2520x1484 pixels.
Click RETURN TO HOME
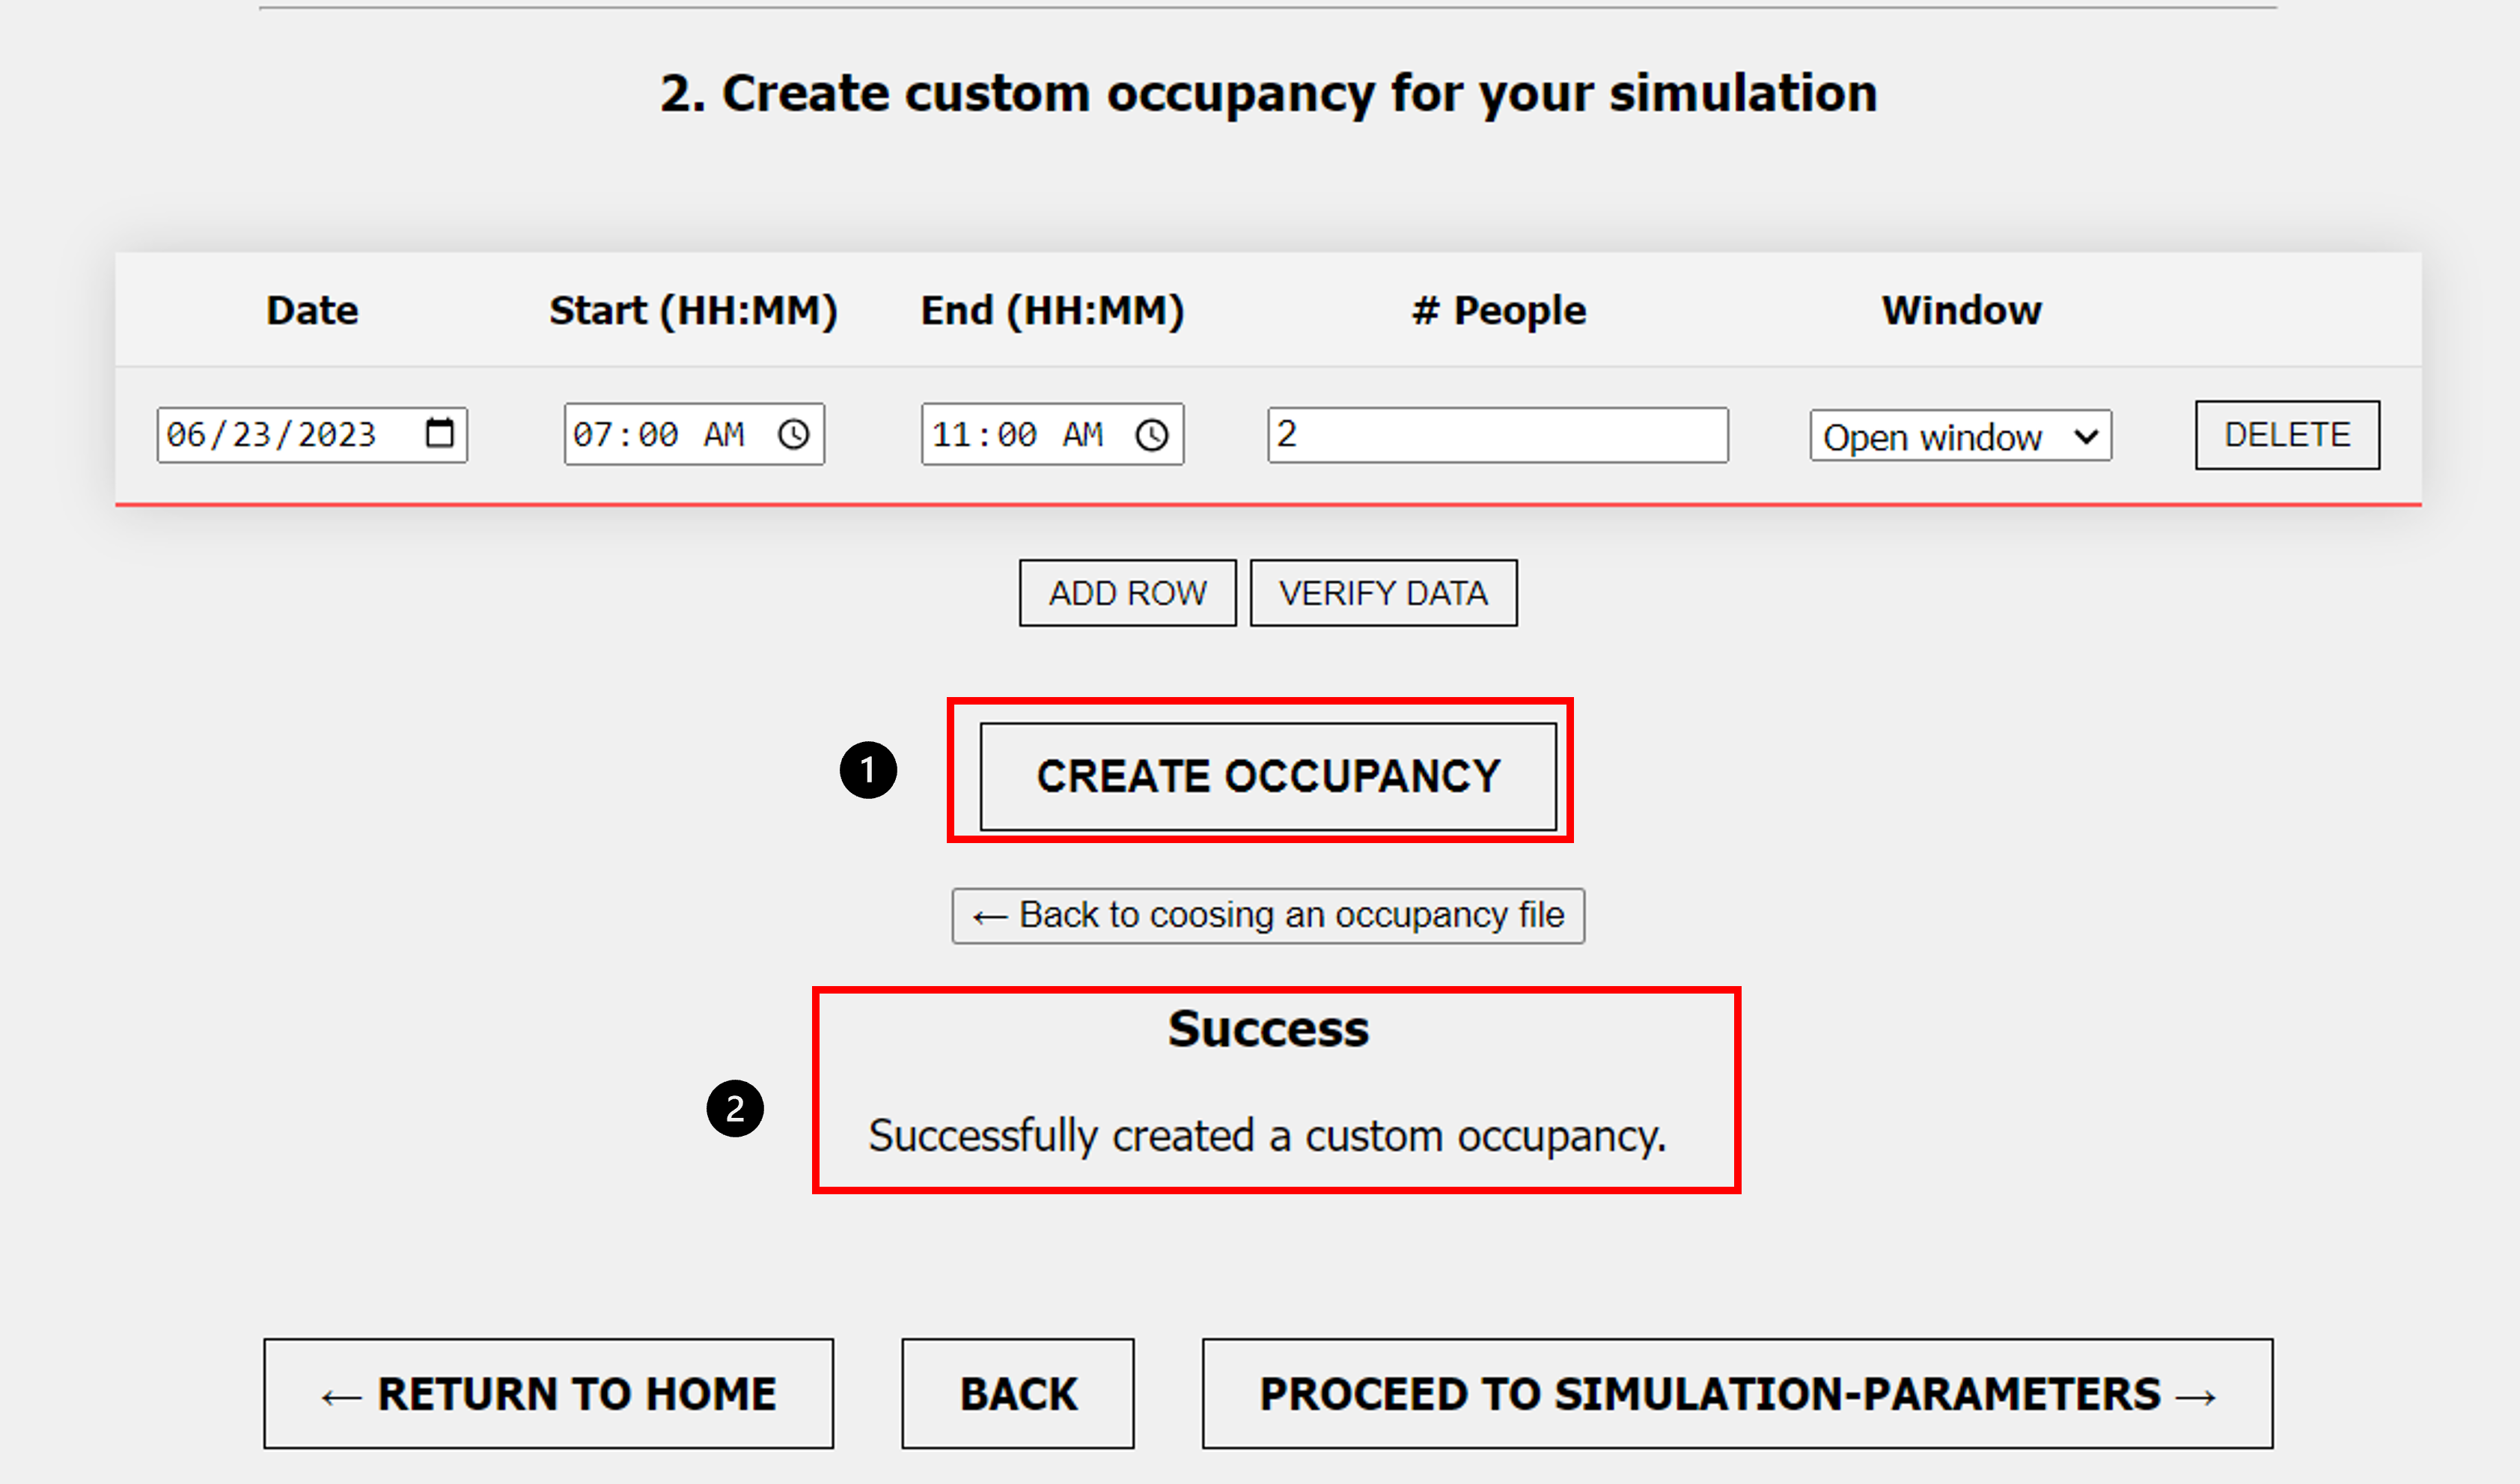click(548, 1393)
